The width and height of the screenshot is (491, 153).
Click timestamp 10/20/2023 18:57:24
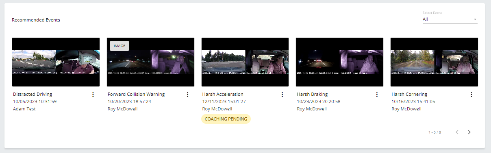click(x=129, y=101)
